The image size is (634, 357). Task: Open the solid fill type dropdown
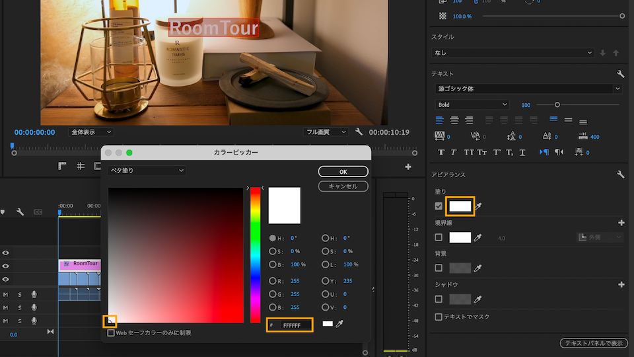point(147,171)
